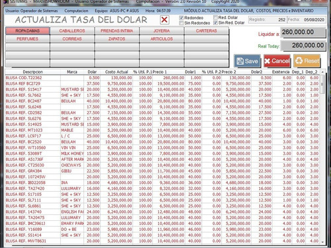
Task: Select row BLUSA REF. BC2520
Action: 163,142
